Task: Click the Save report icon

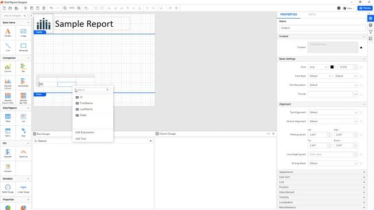Action: 16,8
